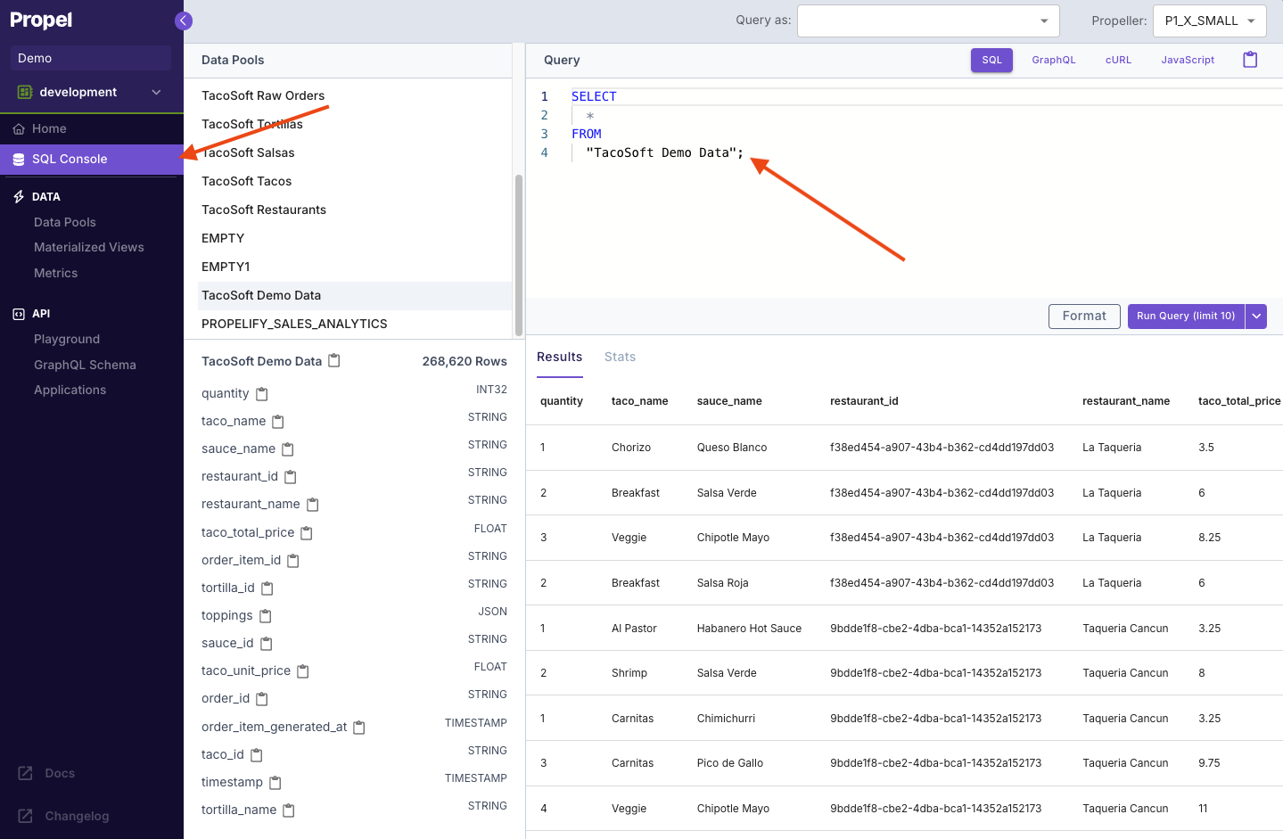This screenshot has height=839, width=1283.
Task: Open the Metrics page
Action: [x=55, y=272]
